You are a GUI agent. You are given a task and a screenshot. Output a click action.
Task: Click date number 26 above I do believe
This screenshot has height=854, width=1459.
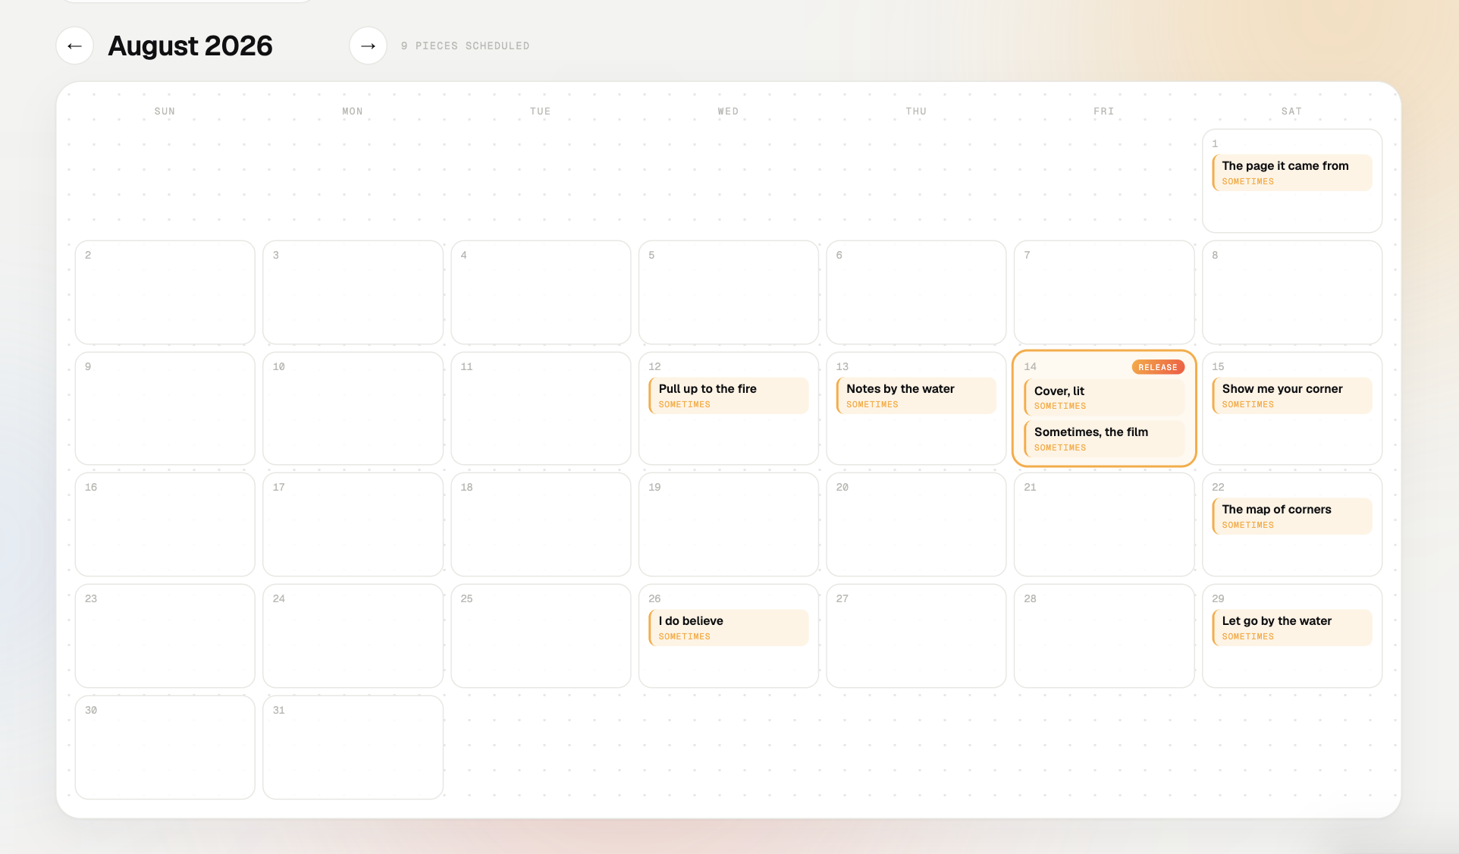(654, 598)
